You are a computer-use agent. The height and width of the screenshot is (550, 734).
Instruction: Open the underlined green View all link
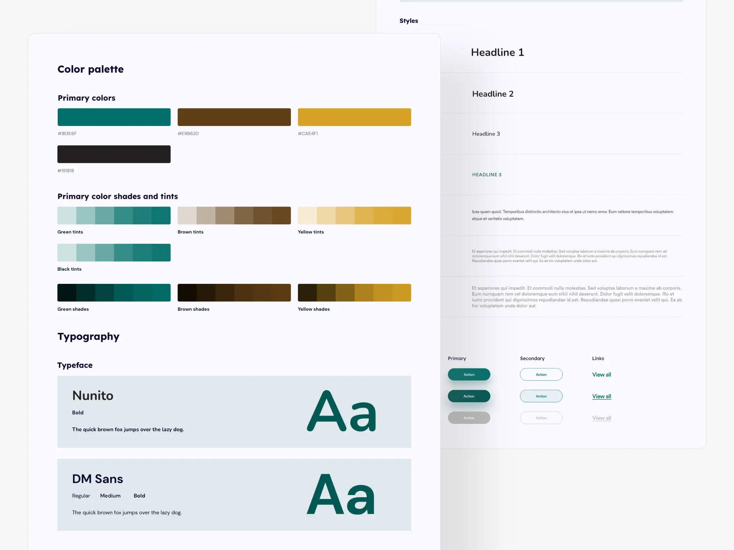tap(601, 396)
